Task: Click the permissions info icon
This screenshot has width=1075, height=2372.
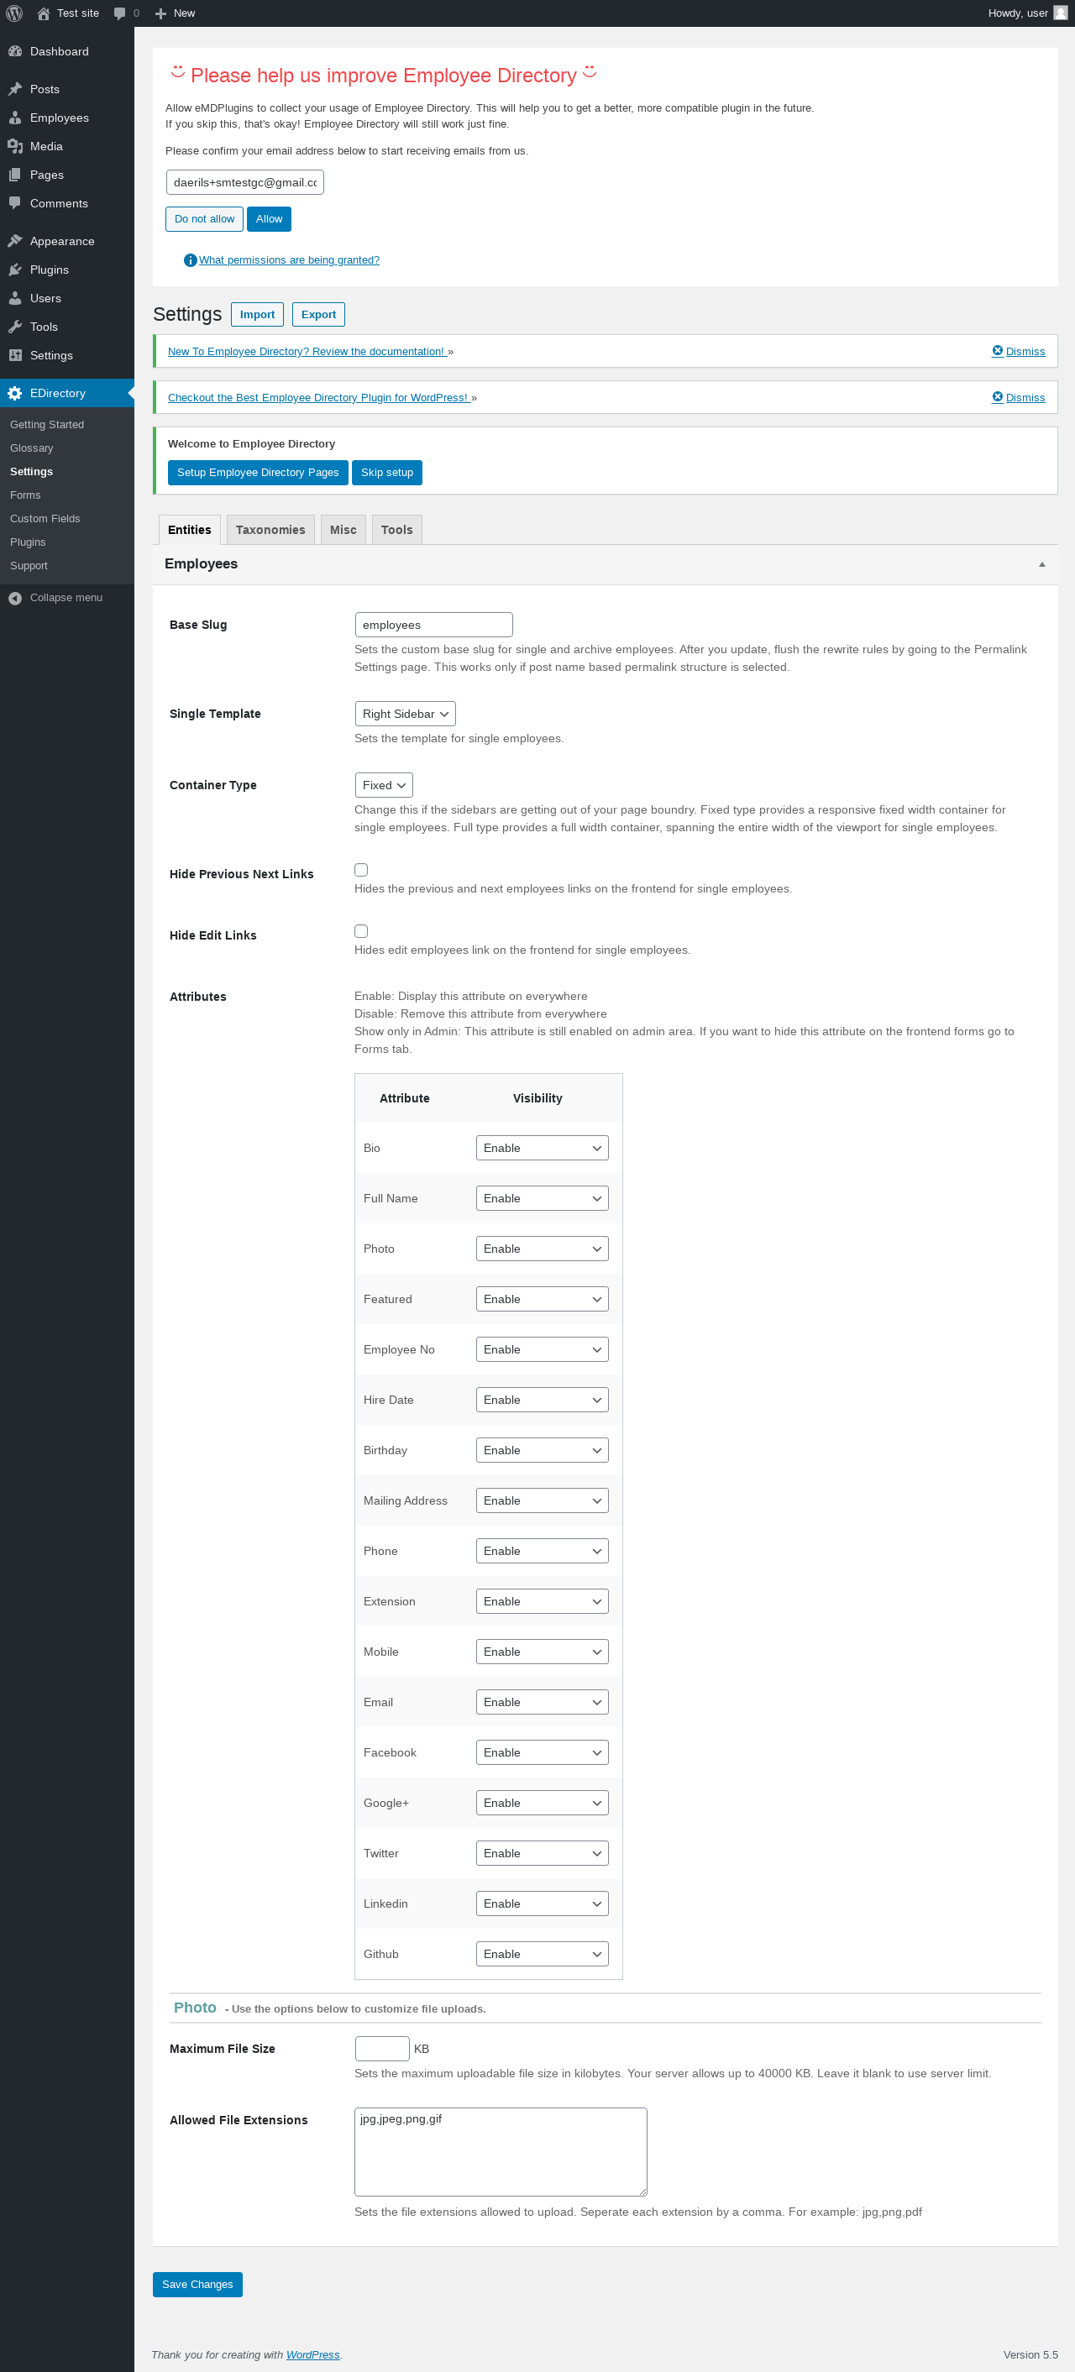Action: 190,260
